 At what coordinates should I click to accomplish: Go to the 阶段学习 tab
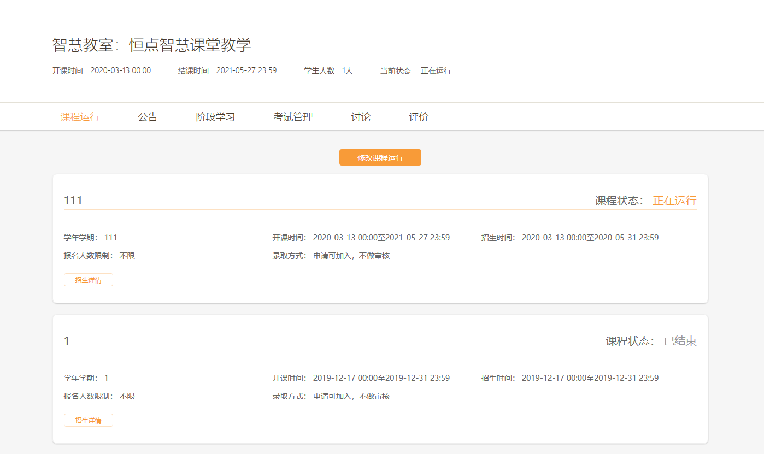[x=215, y=117]
